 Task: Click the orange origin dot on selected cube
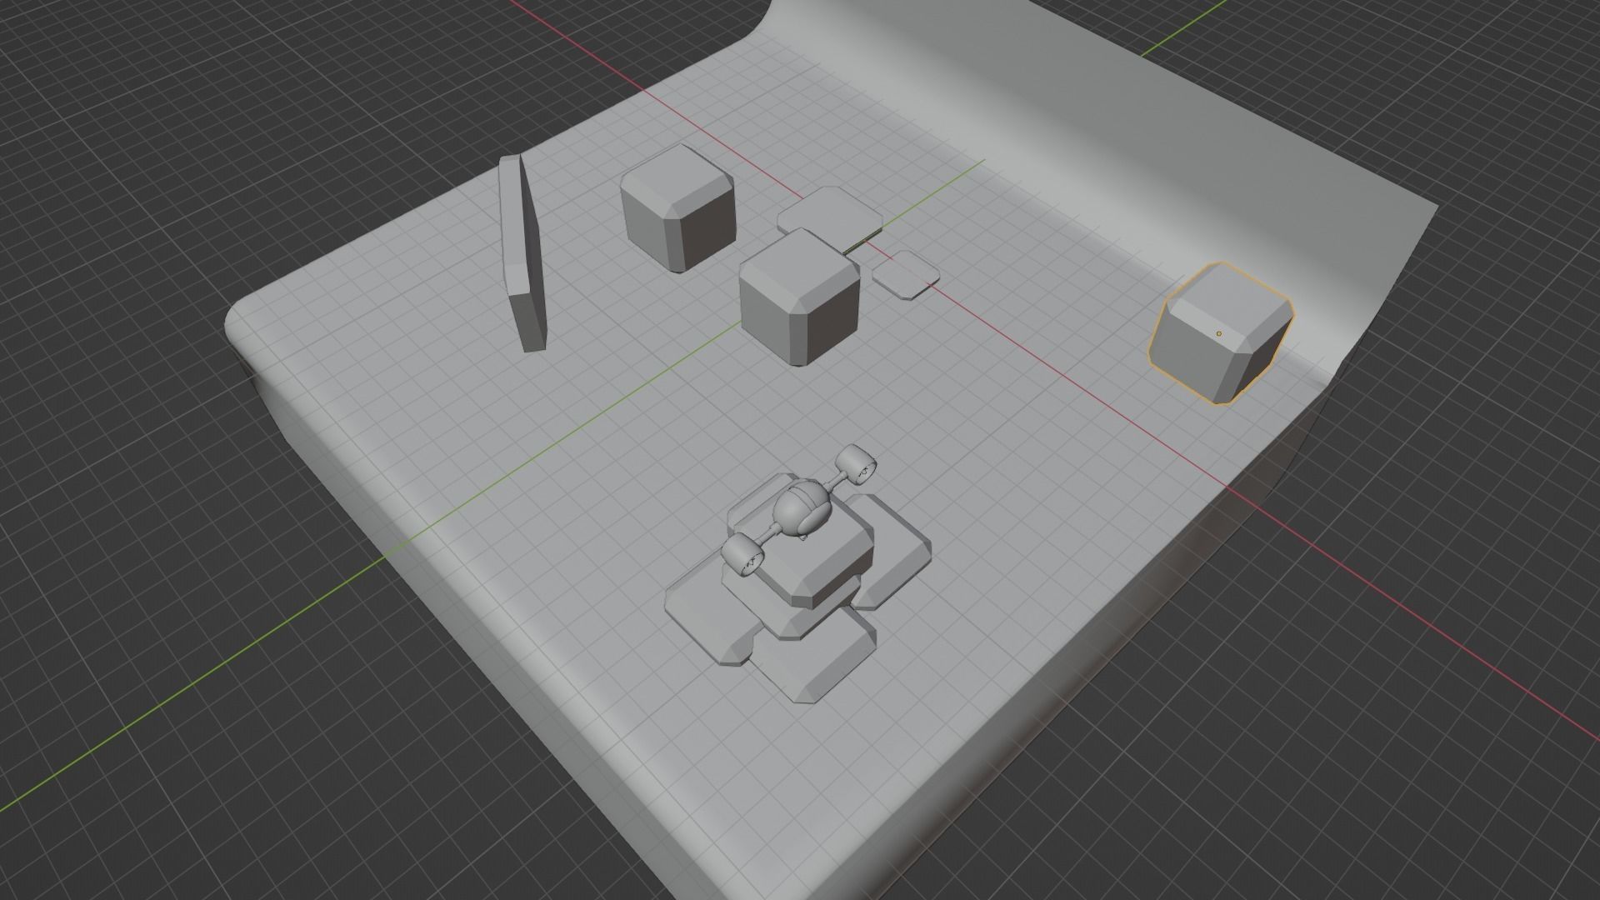[1219, 333]
